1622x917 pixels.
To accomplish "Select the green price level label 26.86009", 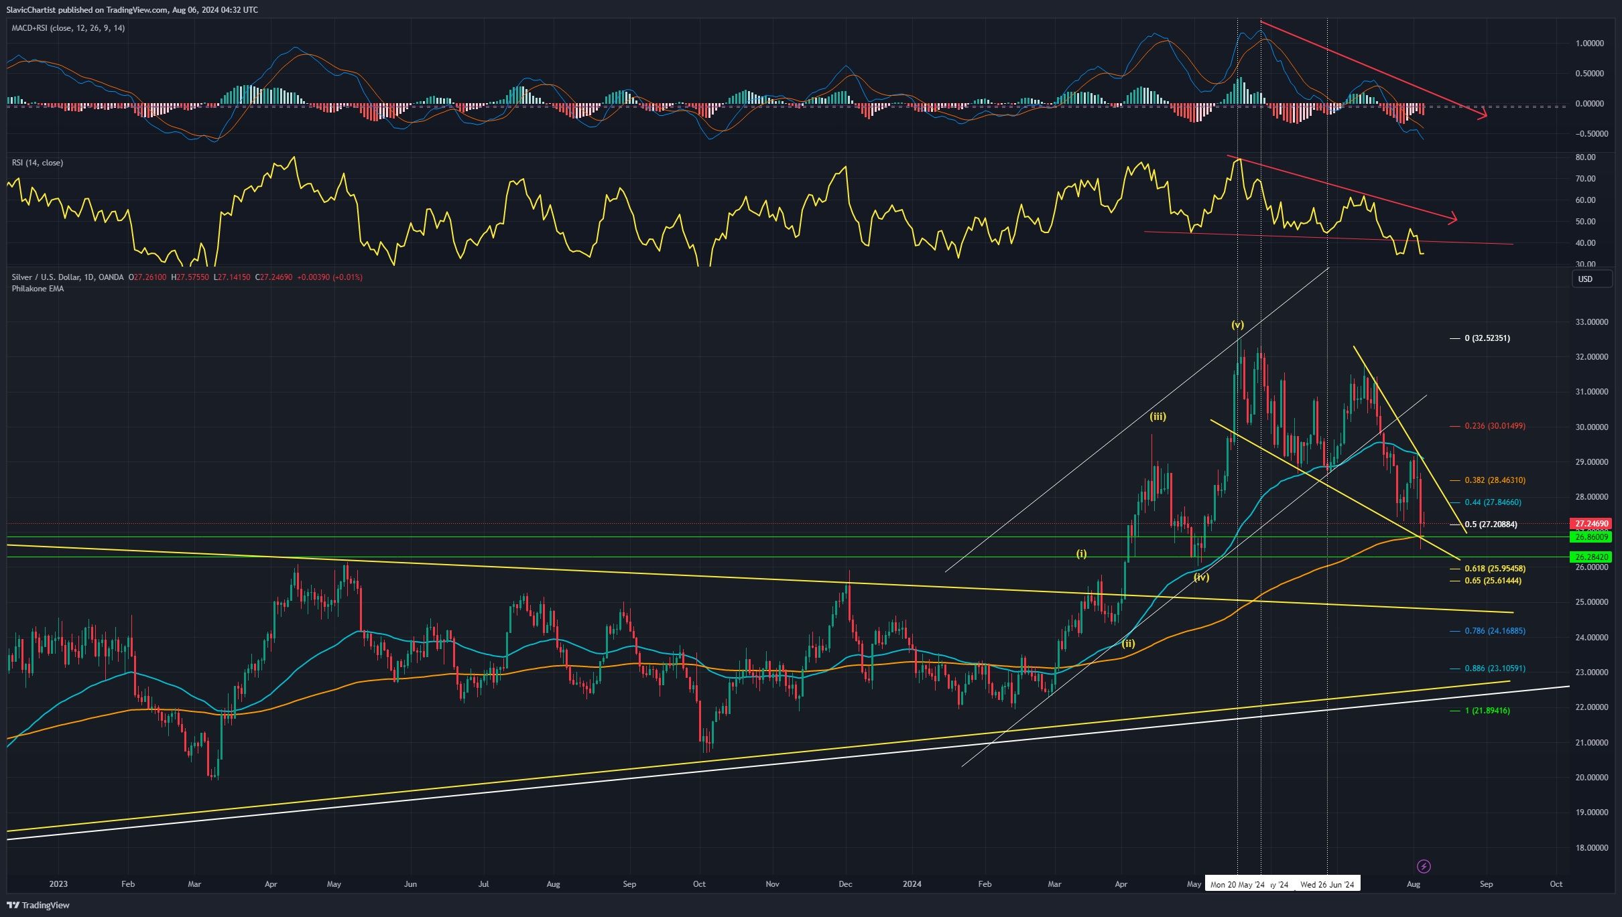I will [x=1589, y=537].
